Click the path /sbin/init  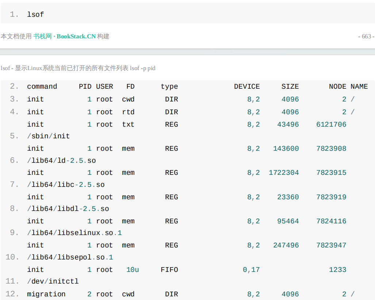[48, 136]
